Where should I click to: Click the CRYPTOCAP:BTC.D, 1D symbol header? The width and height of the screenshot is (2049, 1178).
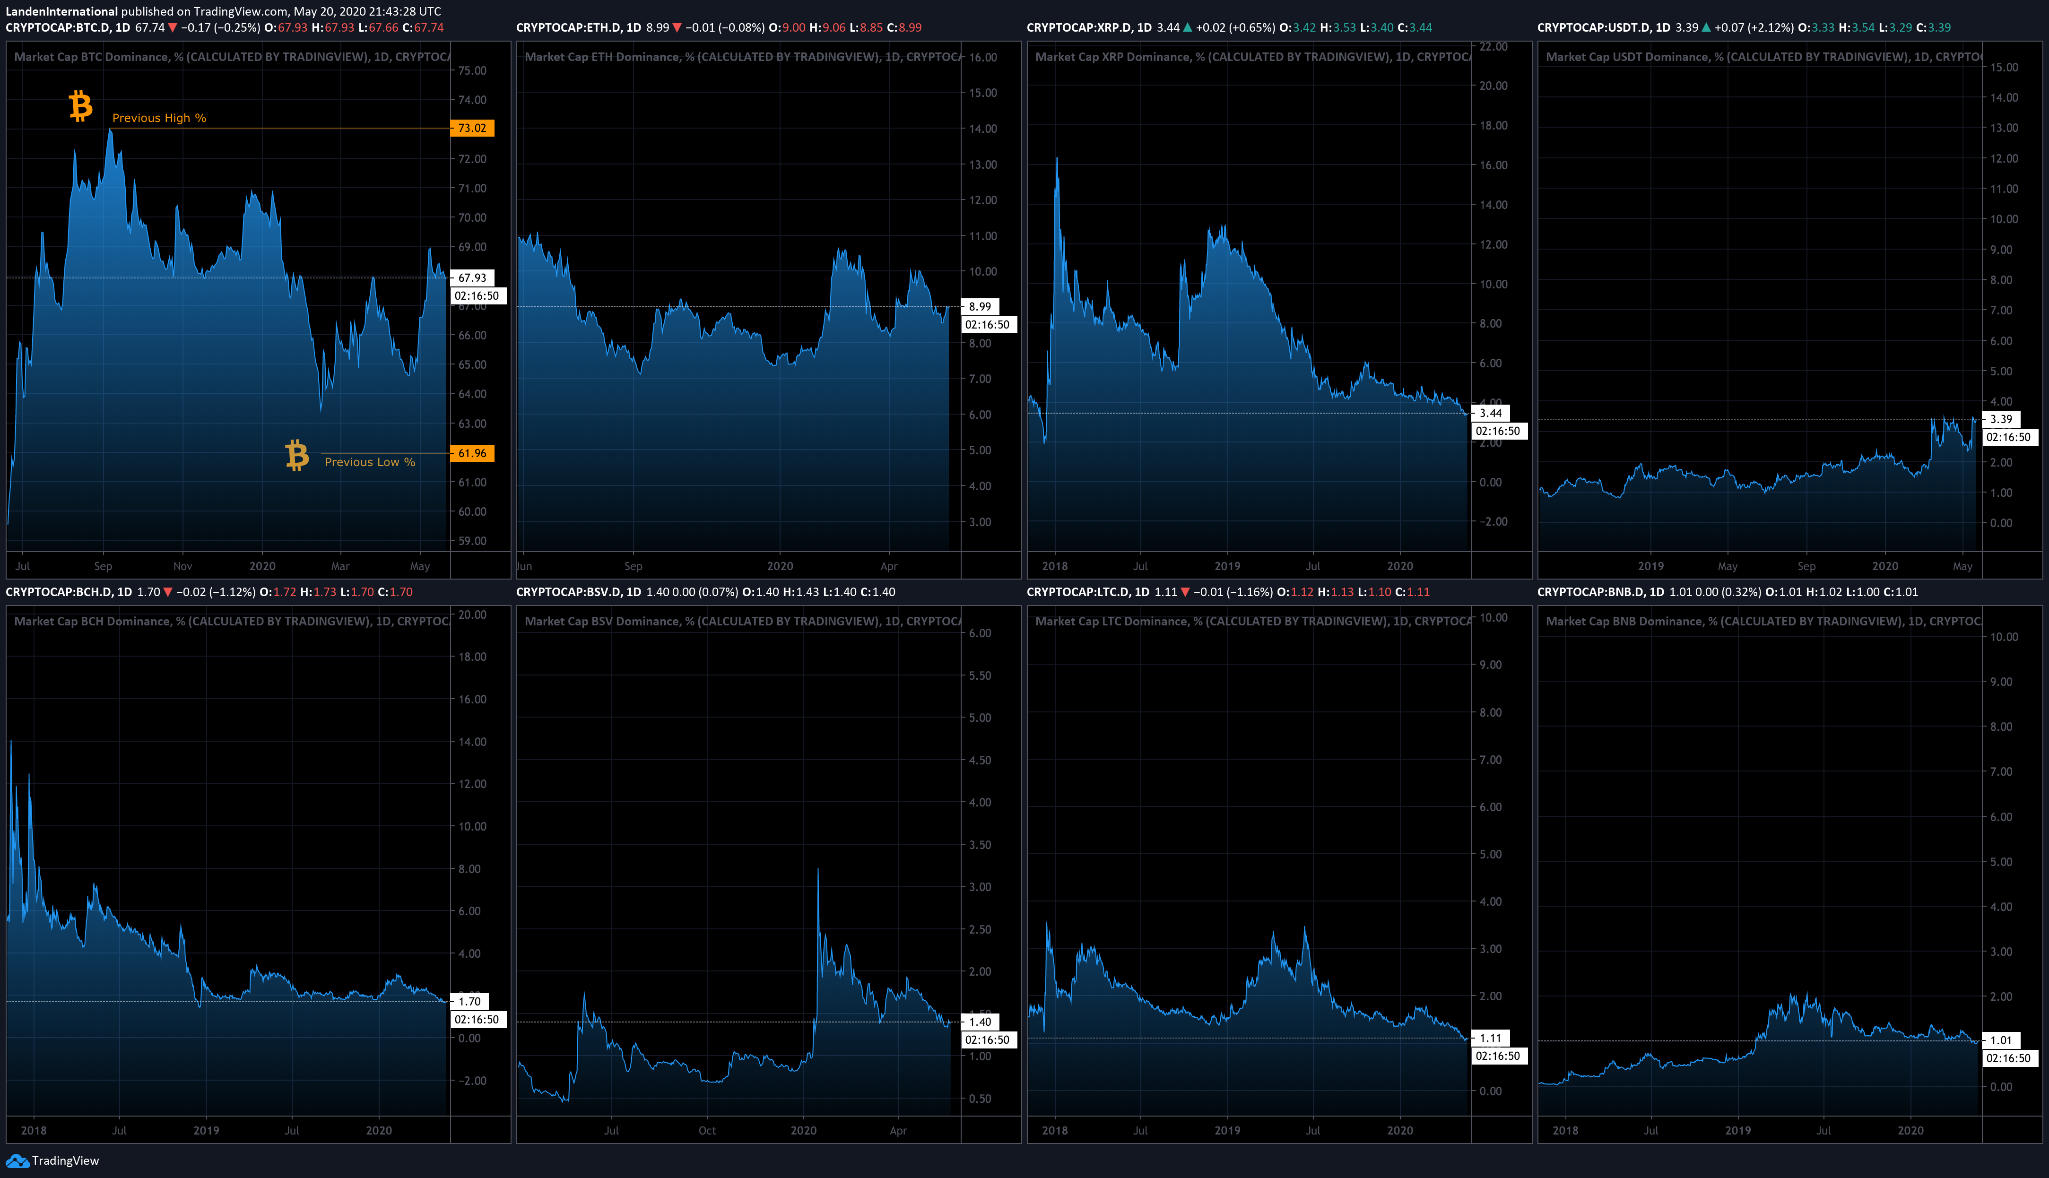pyautogui.click(x=68, y=27)
